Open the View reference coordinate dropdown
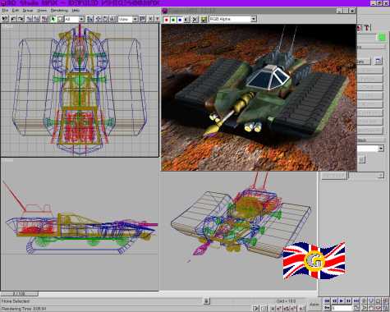Screen dimensions: 390x312 [x=128, y=19]
